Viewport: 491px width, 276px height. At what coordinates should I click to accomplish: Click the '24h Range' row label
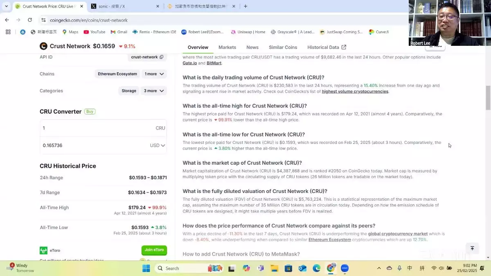[52, 178]
